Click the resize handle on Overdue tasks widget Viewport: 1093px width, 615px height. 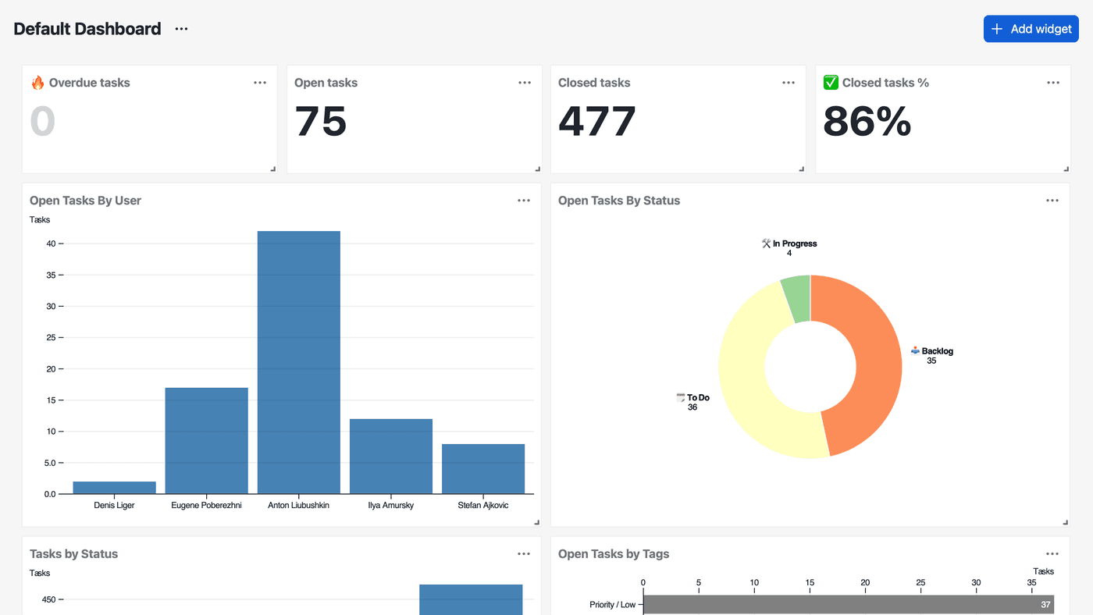point(272,167)
